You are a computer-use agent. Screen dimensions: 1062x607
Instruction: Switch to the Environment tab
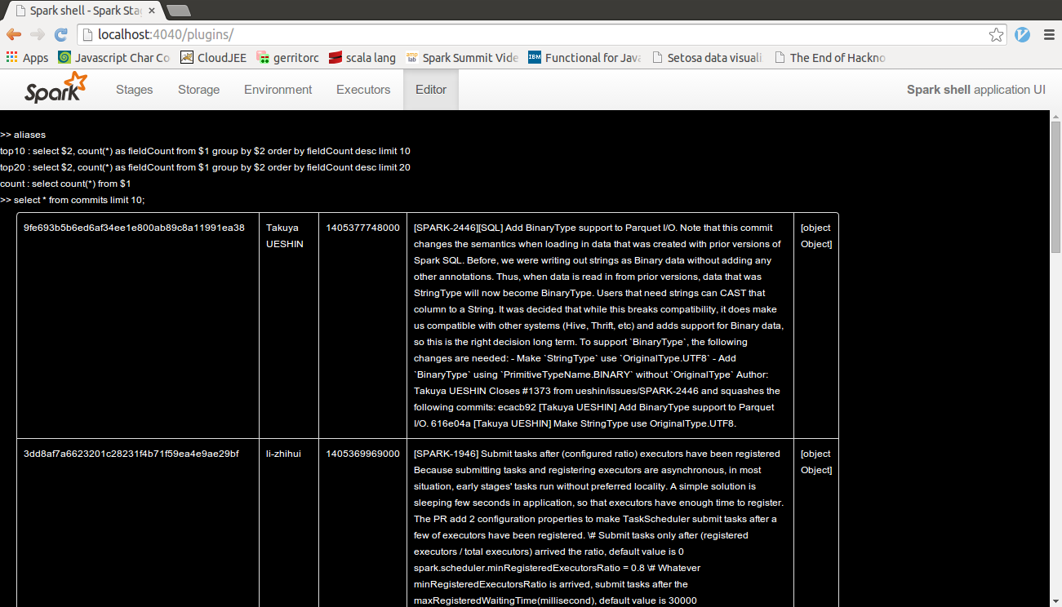(278, 90)
